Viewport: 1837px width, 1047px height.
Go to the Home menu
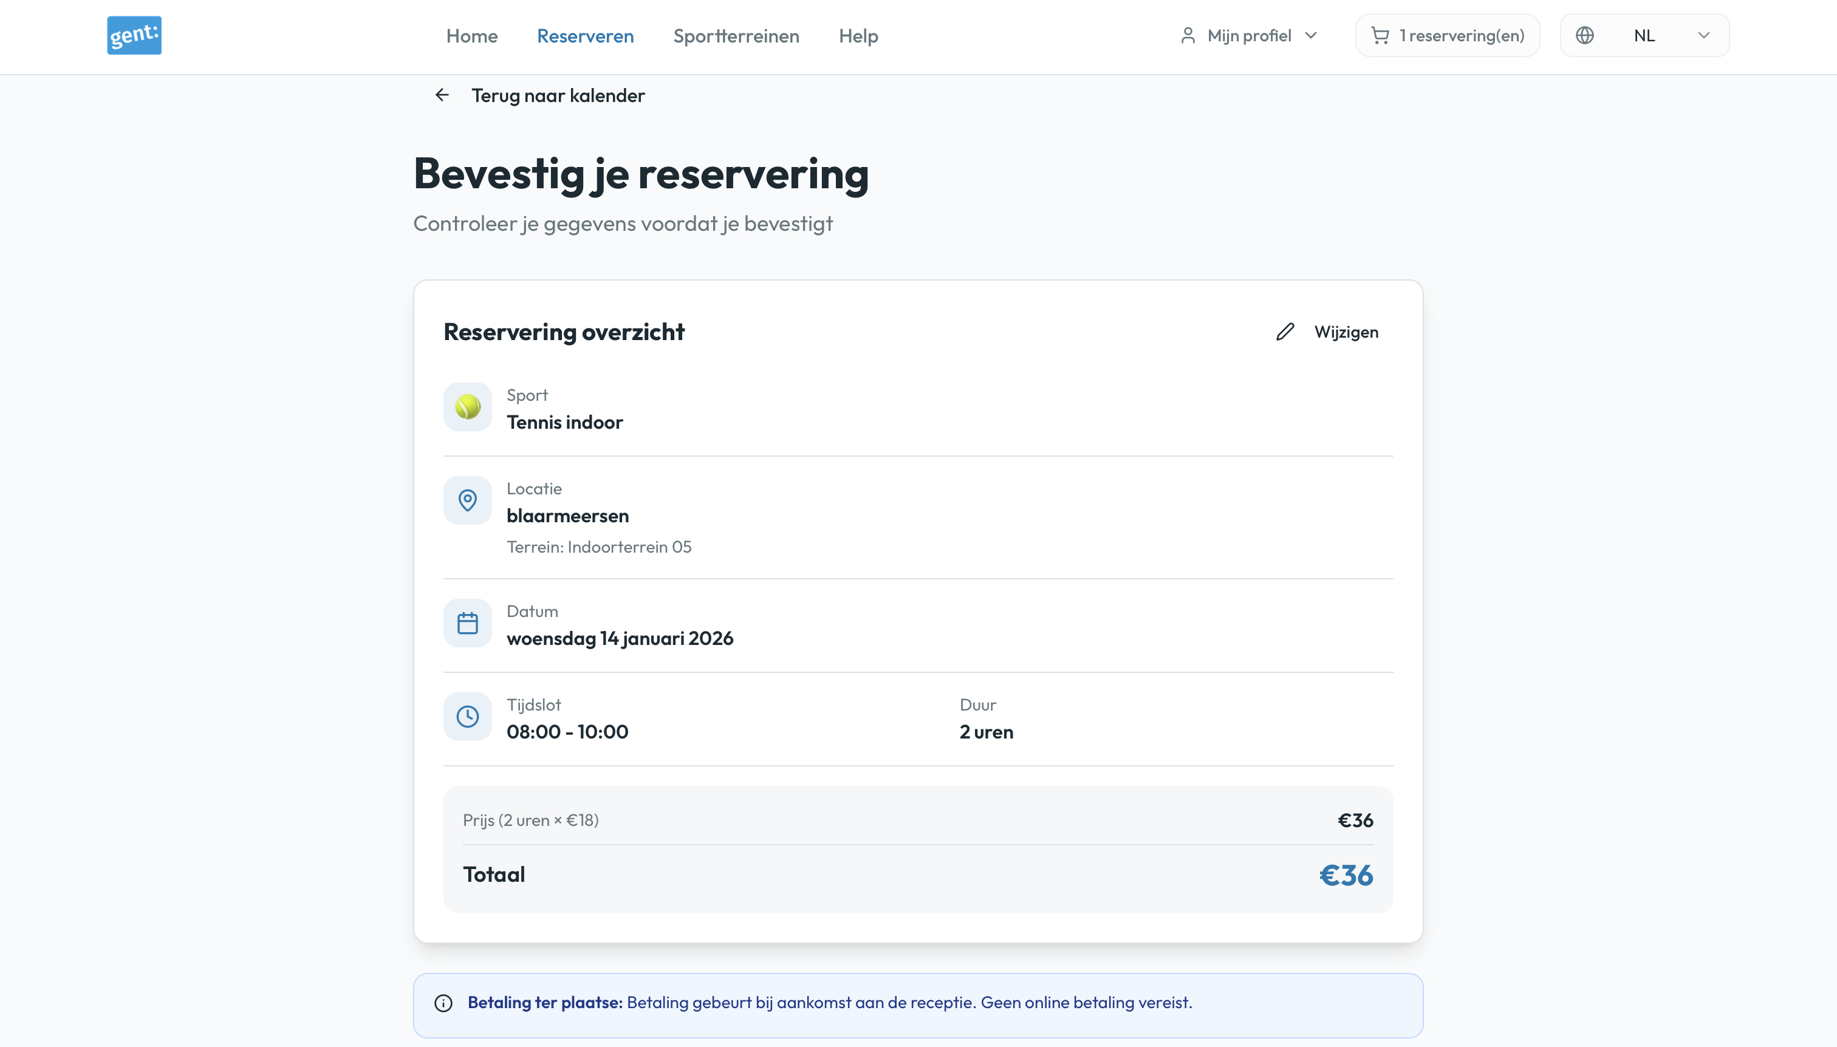pyautogui.click(x=472, y=36)
